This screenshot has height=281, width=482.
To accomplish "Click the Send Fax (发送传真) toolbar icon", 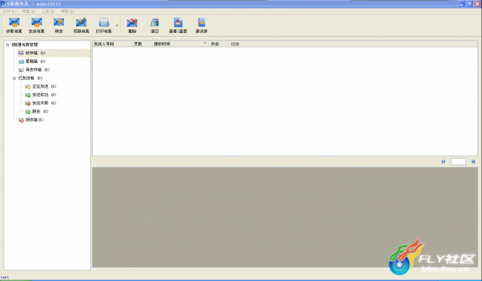I will 37,23.
